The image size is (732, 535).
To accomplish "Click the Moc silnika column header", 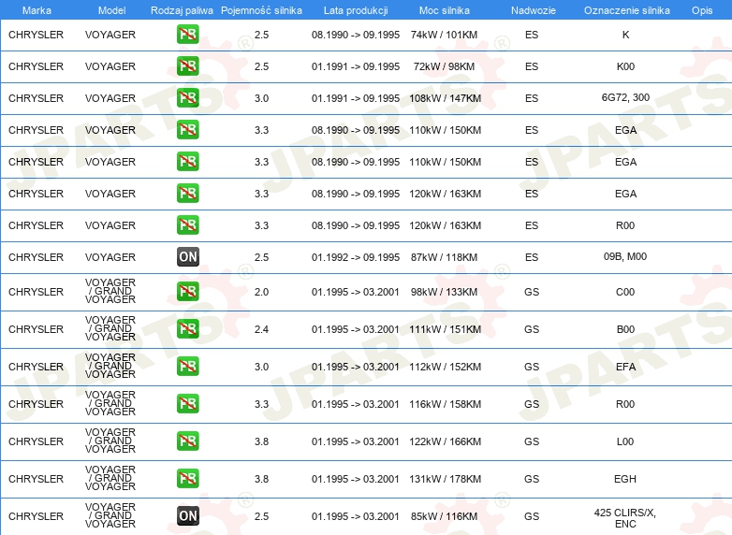I will point(445,10).
